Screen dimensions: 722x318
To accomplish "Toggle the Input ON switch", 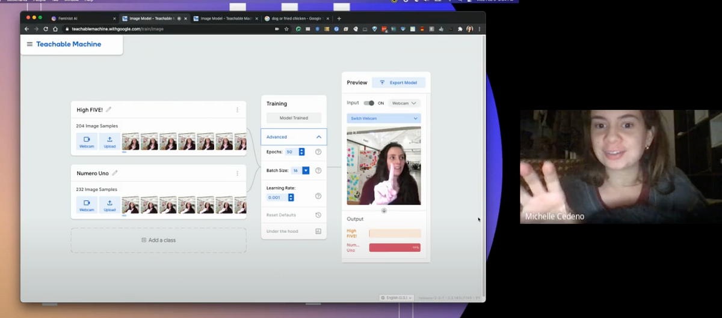I will [369, 103].
